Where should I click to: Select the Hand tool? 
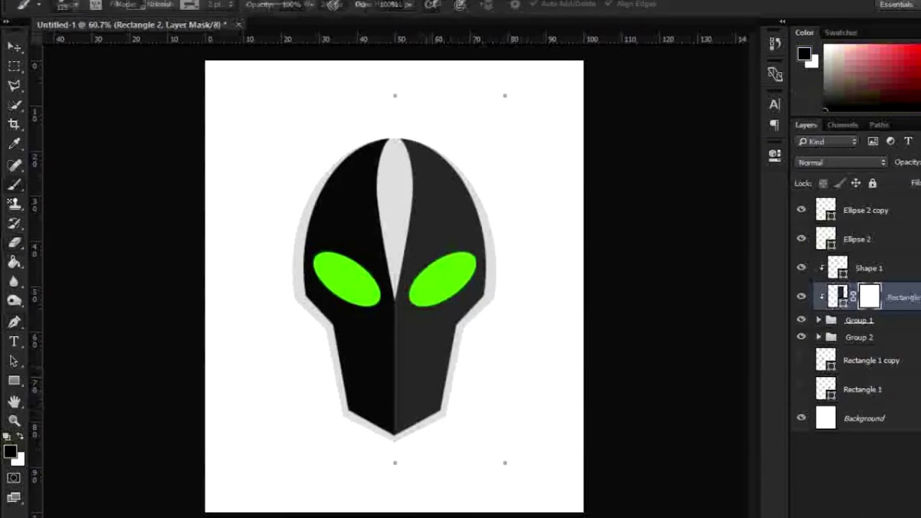14,401
